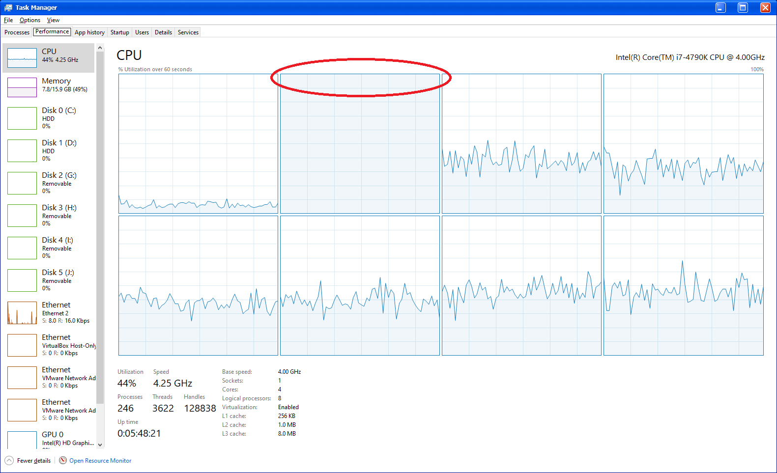Open the Options menu
This screenshot has height=473, width=777.
(30, 20)
